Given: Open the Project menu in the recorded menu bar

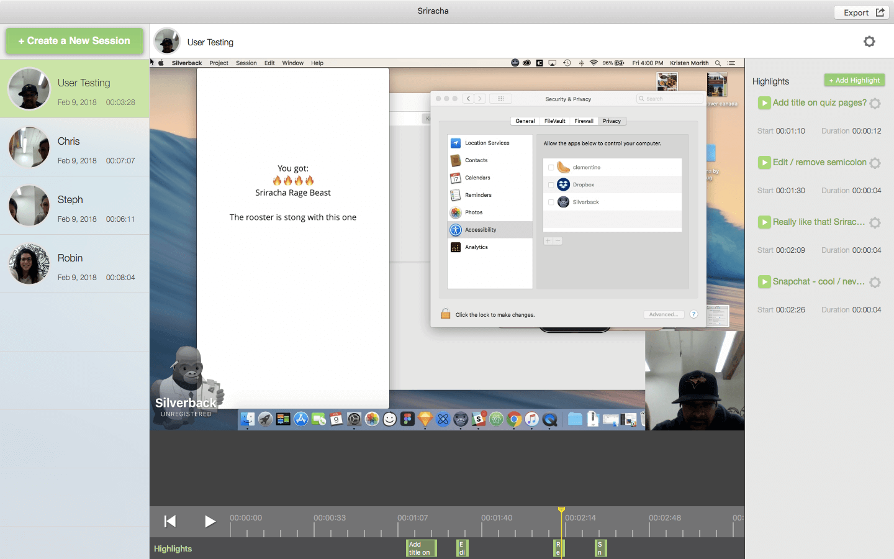Looking at the screenshot, I should pyautogui.click(x=219, y=63).
